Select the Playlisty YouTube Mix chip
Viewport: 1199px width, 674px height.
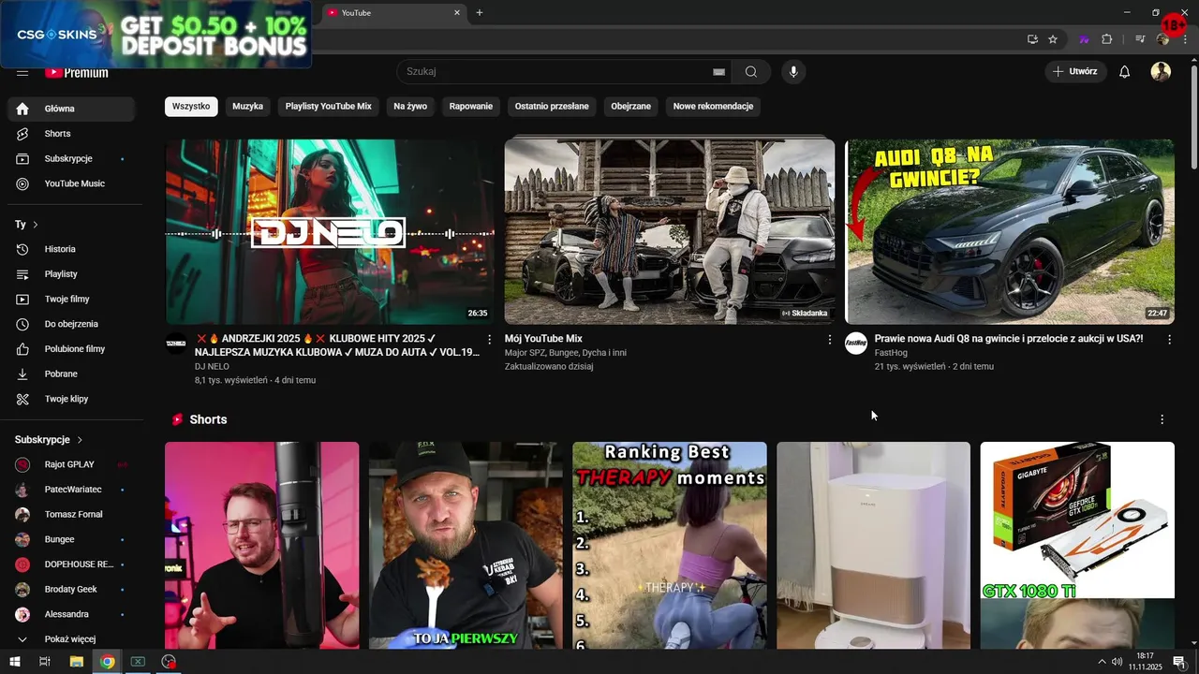(x=329, y=107)
